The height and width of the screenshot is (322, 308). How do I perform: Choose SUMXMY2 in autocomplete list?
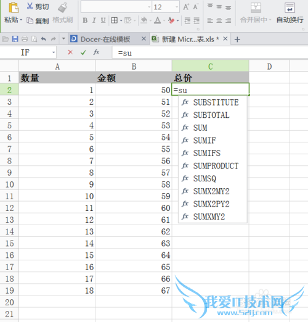(213, 217)
